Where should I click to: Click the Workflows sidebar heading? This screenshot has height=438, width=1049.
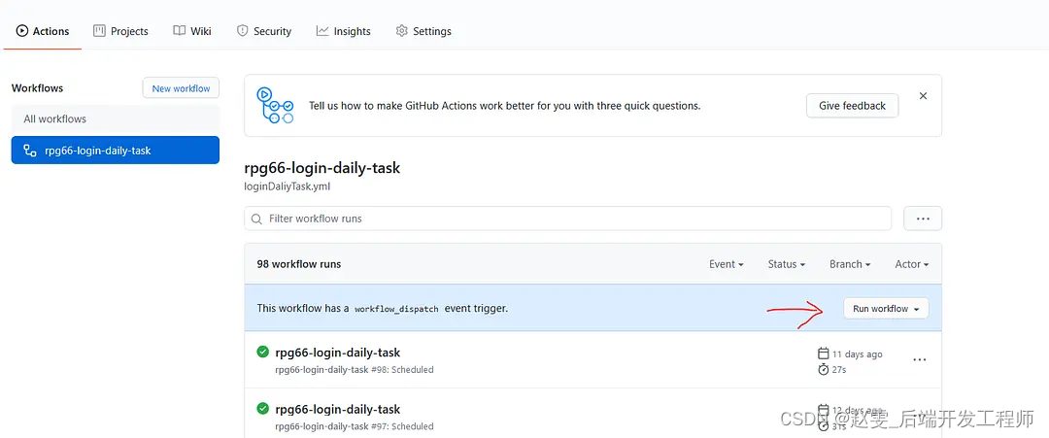(38, 88)
